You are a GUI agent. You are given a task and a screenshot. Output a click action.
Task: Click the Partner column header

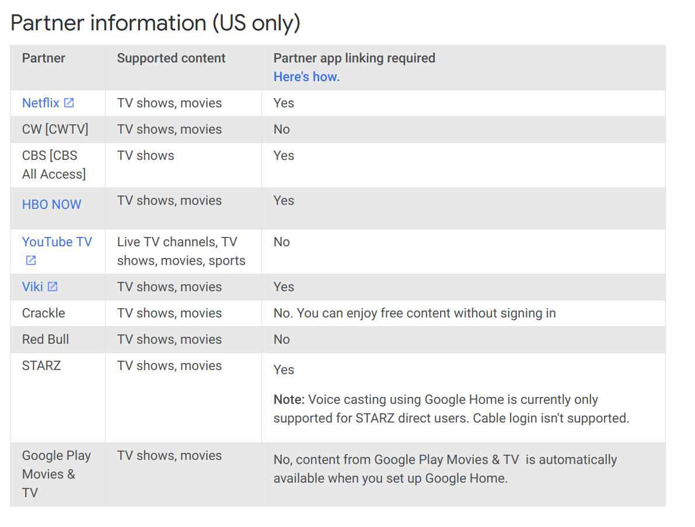(43, 58)
